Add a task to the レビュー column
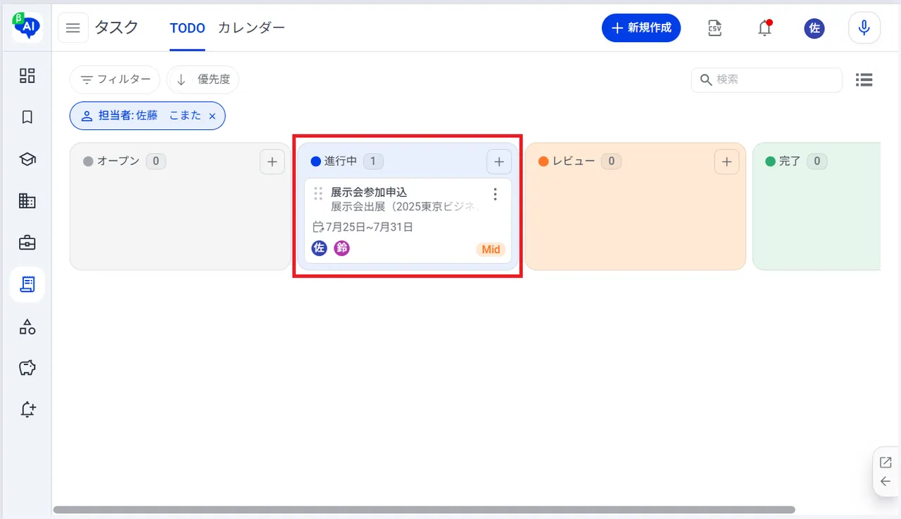Screen dimensions: 901x519 click(x=727, y=162)
